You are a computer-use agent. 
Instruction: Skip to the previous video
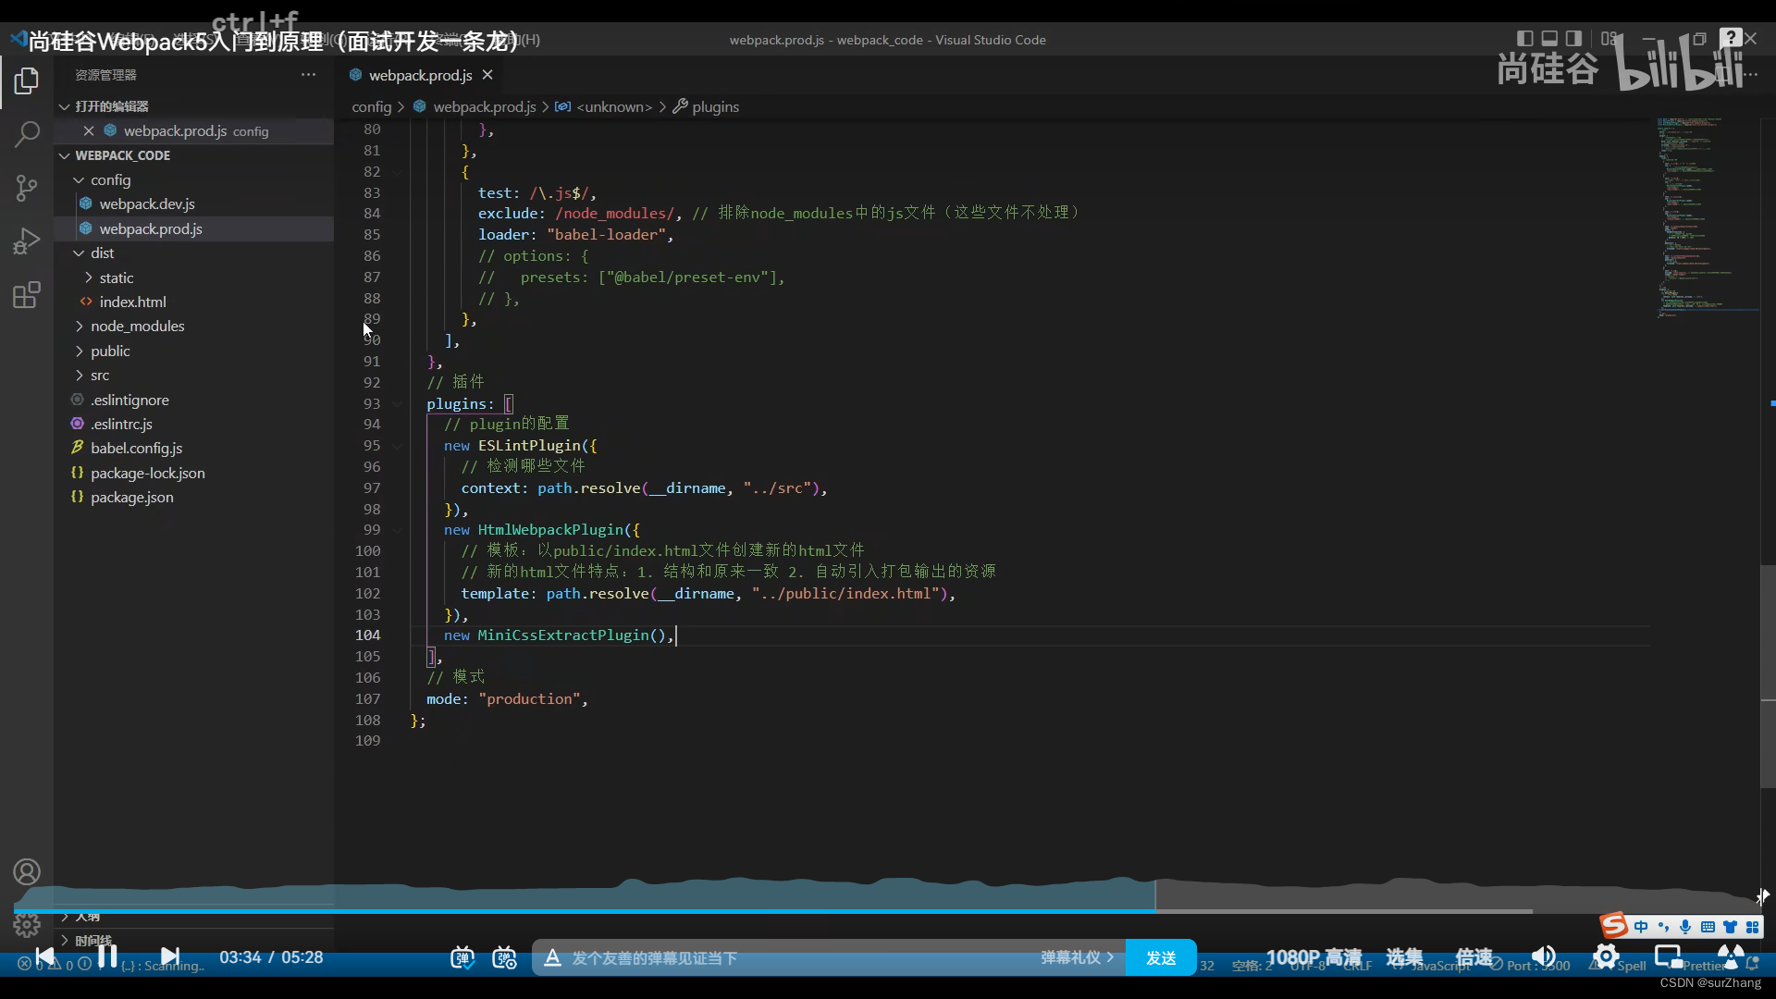(44, 956)
